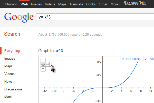Open the More dropdown in top bar
The width and height of the screenshot is (154, 103).
pyautogui.click(x=116, y=4)
